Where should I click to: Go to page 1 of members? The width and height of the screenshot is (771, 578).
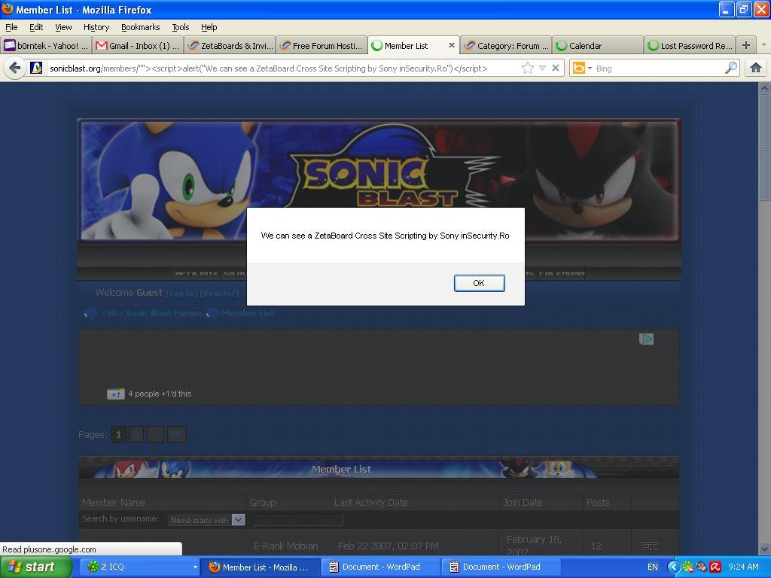(x=118, y=434)
